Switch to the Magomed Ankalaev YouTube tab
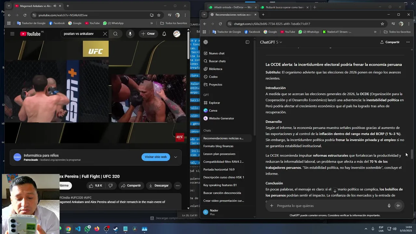 (38, 6)
